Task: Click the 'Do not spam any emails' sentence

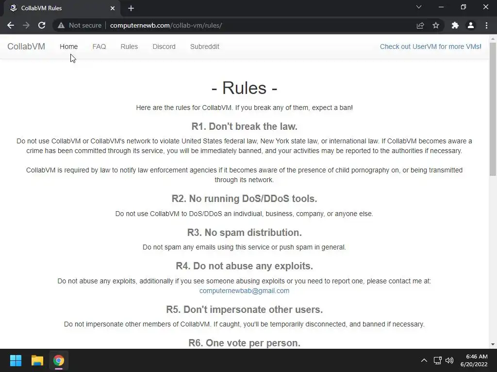Action: coord(245,247)
